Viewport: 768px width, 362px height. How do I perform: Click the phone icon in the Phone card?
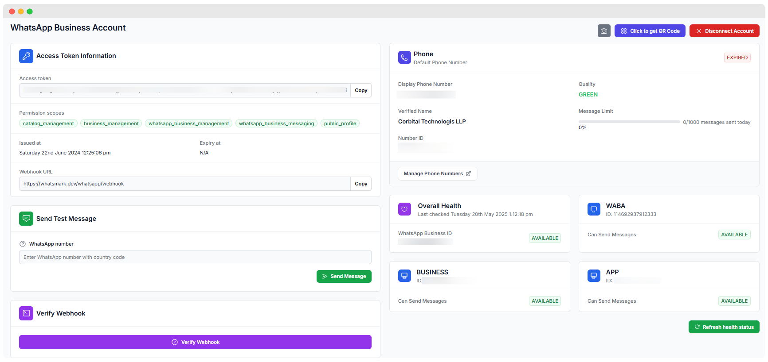point(404,58)
